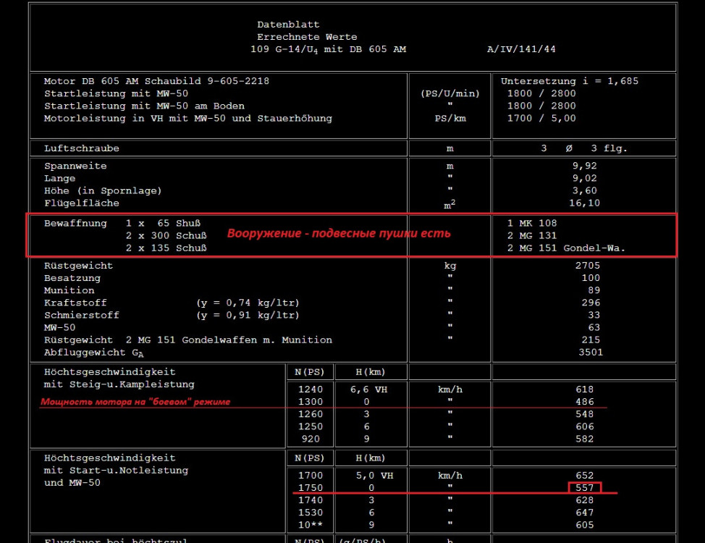Click the speed value '605'

(x=585, y=525)
